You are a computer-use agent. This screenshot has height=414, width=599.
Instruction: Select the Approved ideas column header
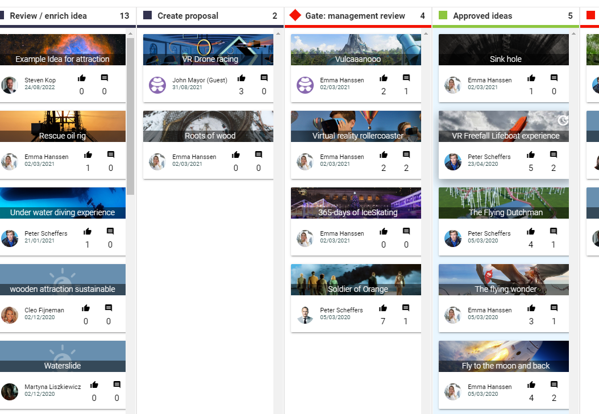tap(482, 16)
